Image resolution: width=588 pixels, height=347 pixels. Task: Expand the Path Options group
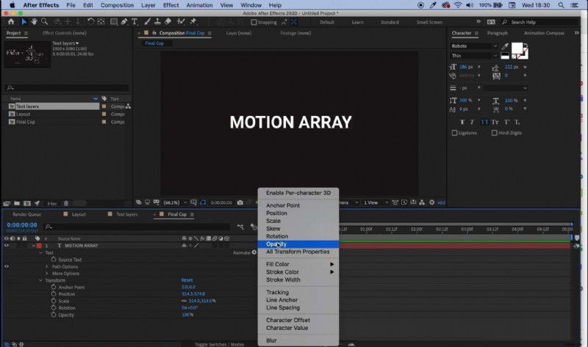(x=47, y=266)
